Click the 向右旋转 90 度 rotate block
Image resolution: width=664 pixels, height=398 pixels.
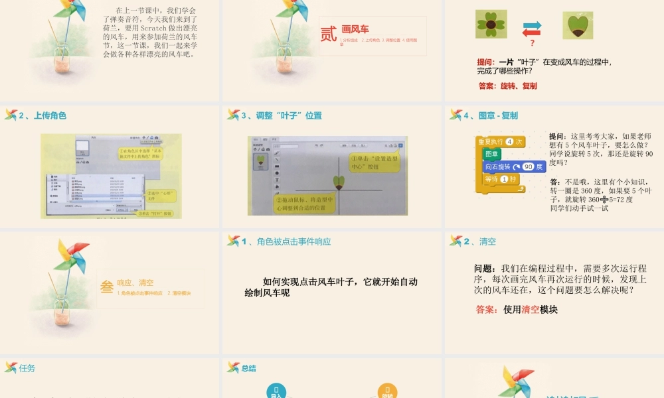499,166
